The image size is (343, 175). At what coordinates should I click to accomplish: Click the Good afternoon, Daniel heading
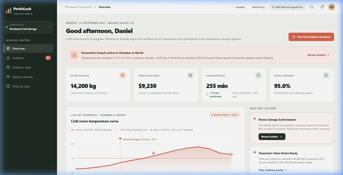pos(99,31)
